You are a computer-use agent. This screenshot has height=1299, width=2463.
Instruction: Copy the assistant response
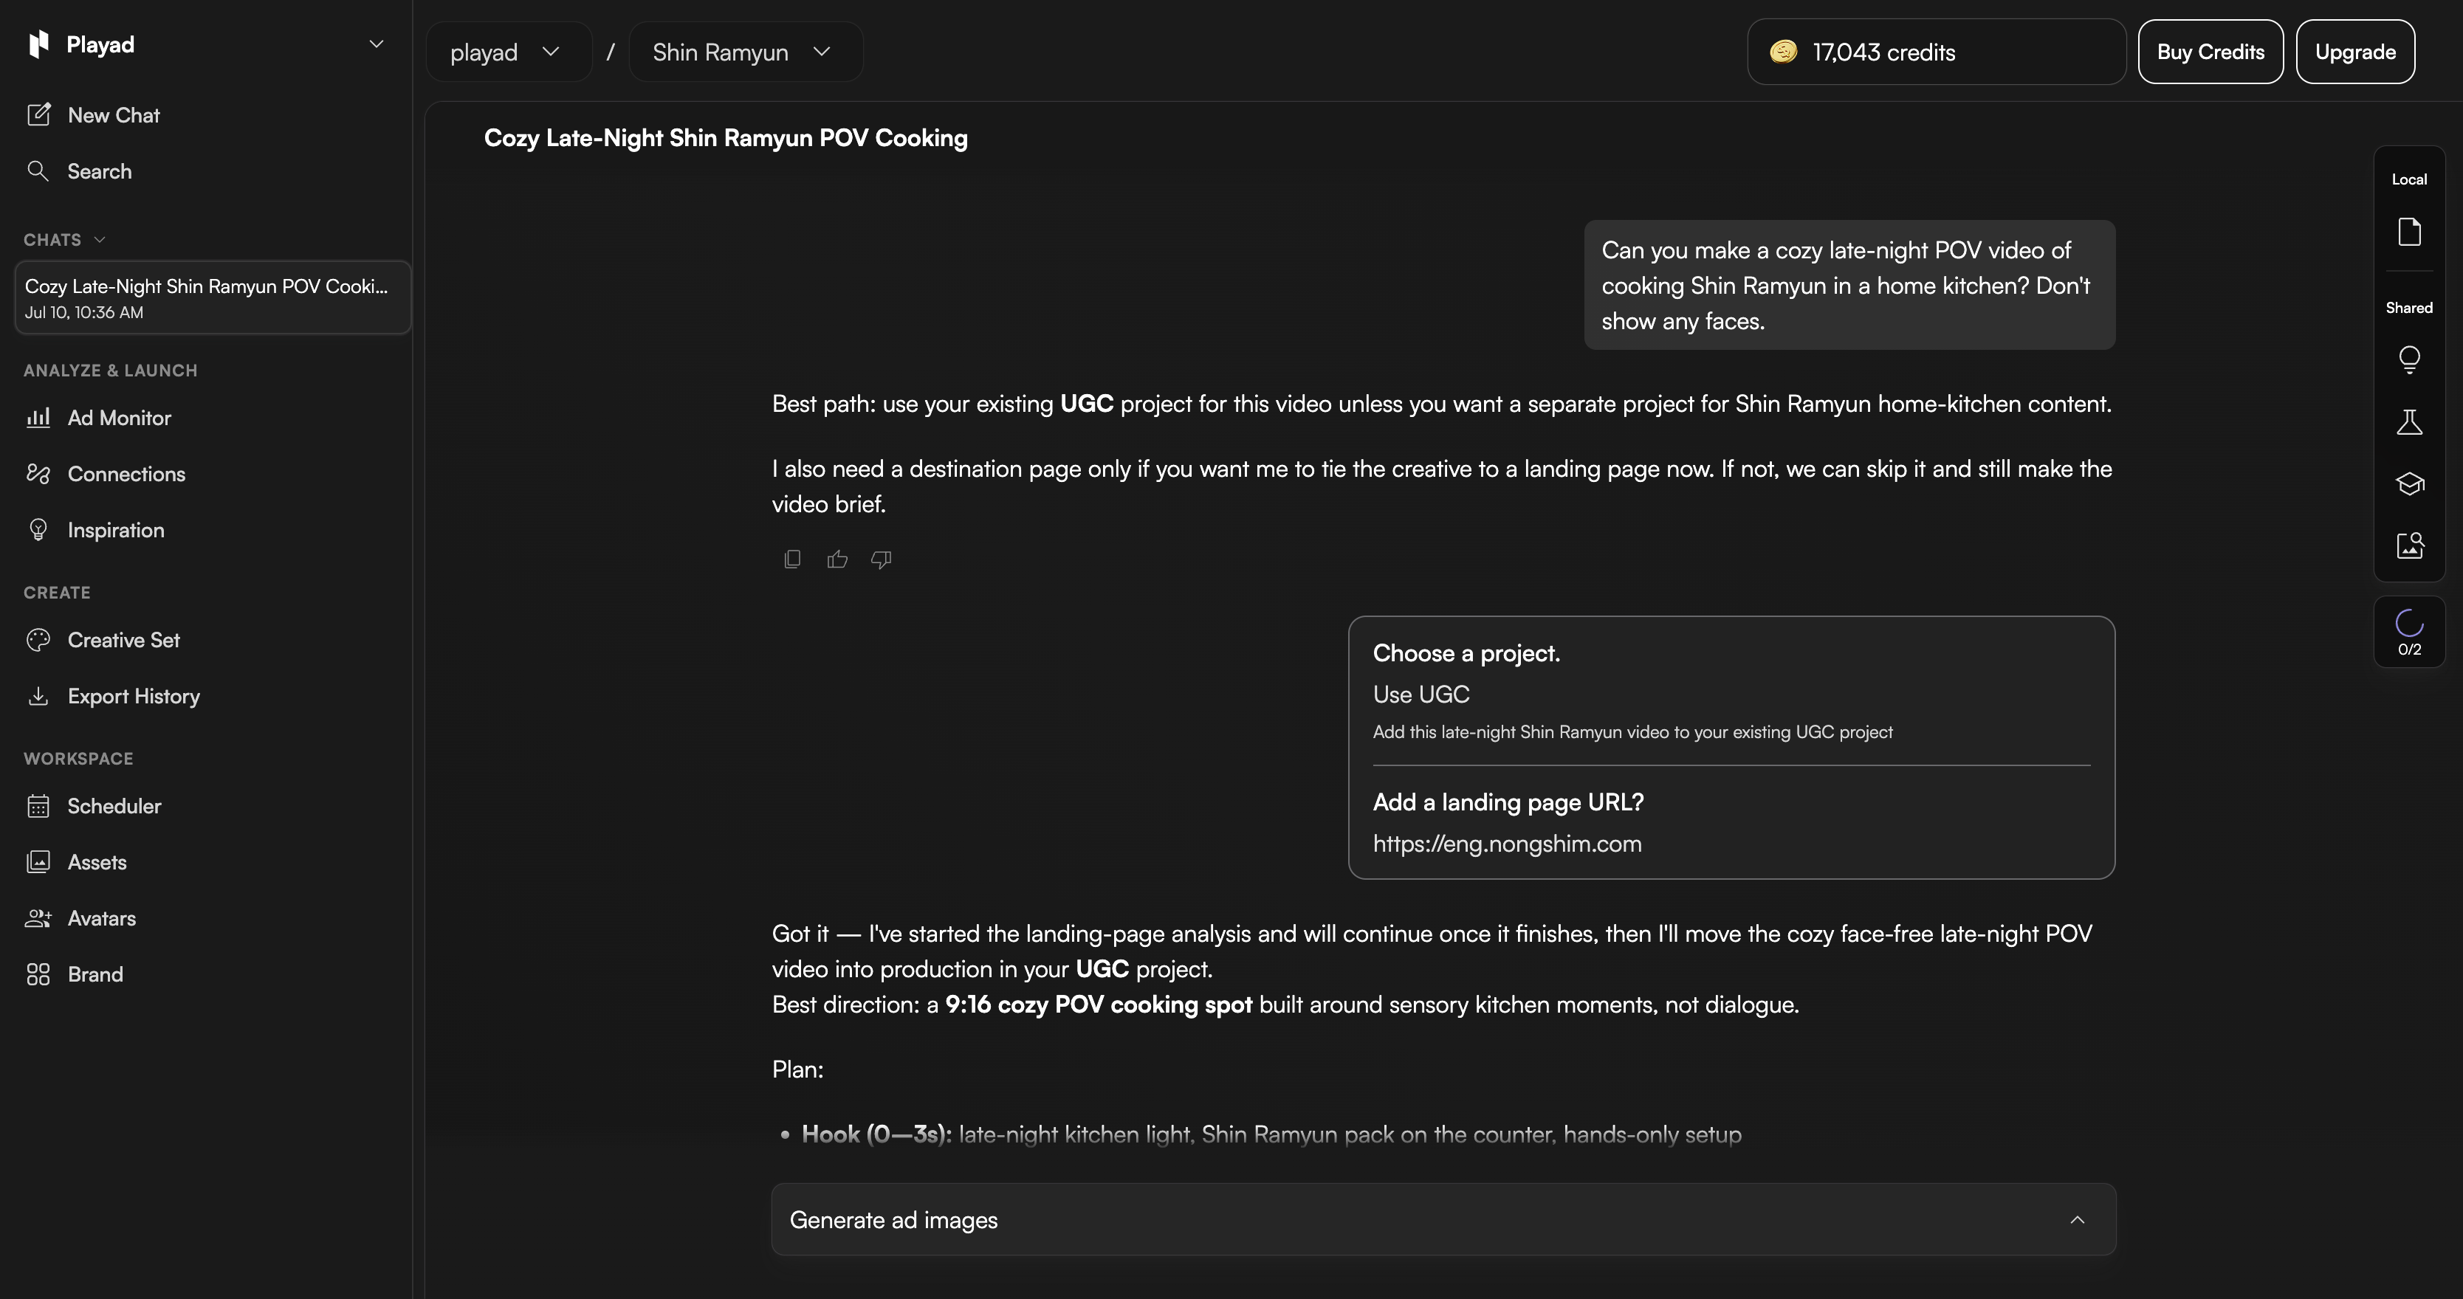click(793, 559)
